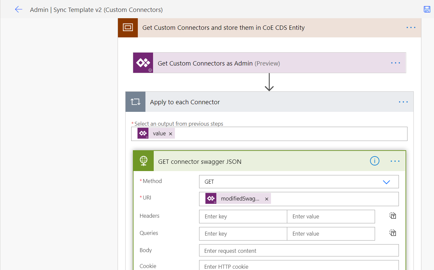Open the ellipsis menu on the Scope header

(411, 28)
